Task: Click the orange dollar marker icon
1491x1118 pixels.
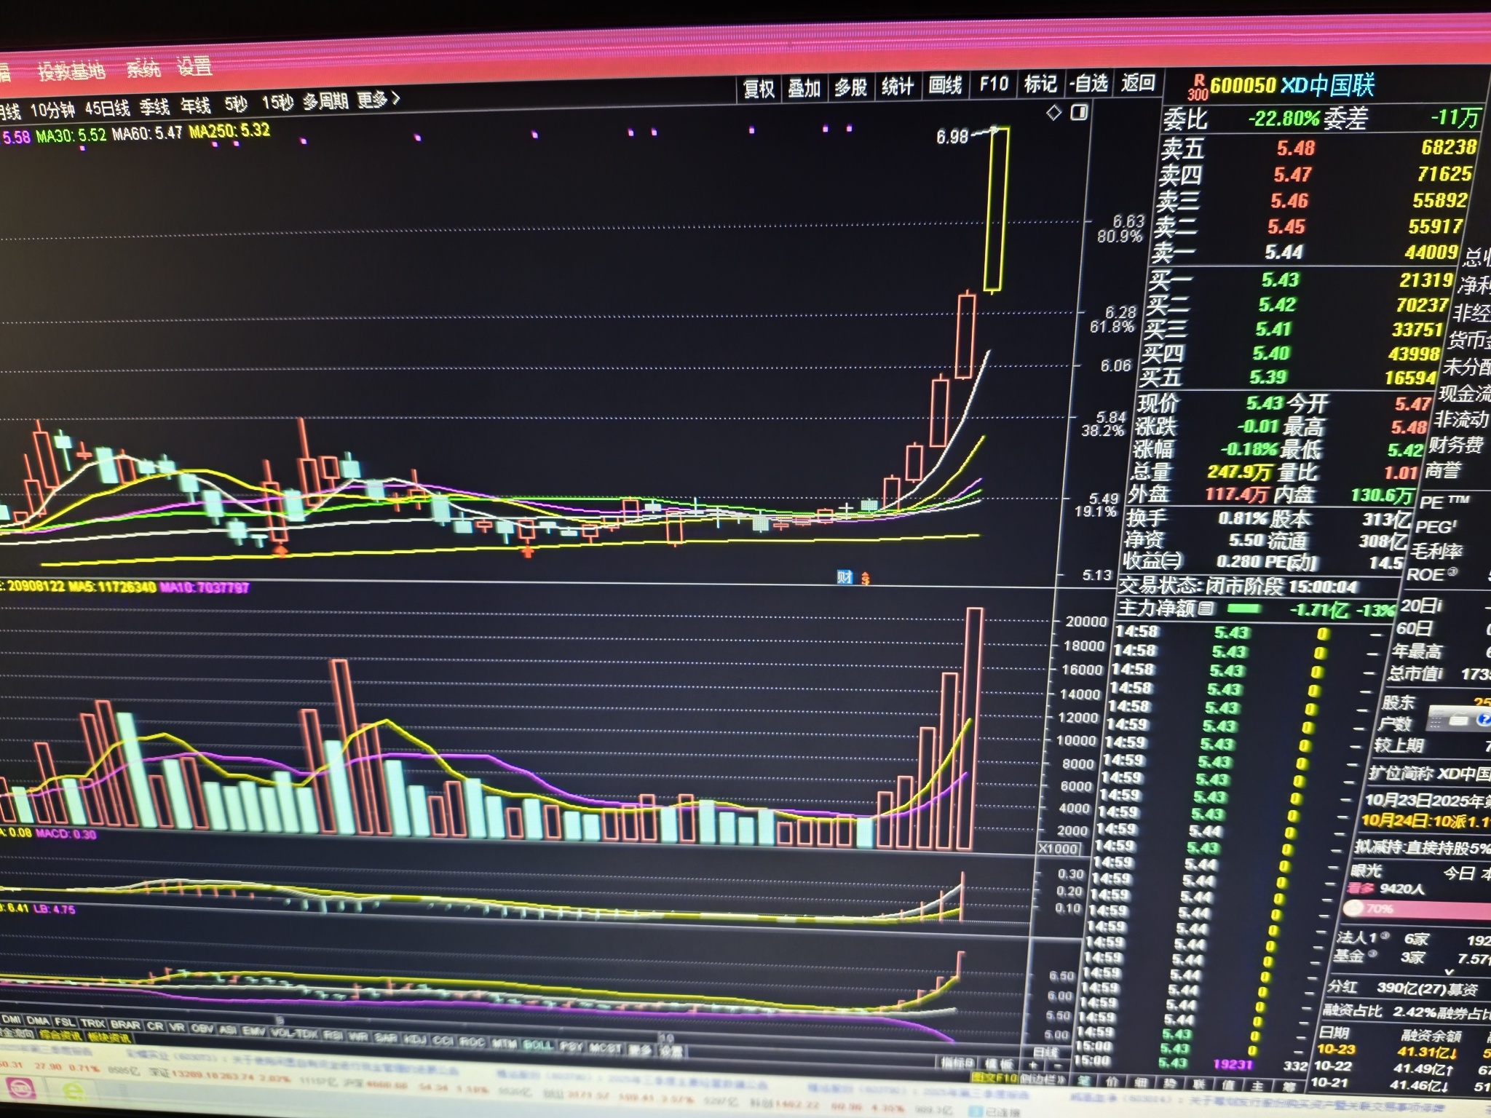Action: tap(865, 579)
